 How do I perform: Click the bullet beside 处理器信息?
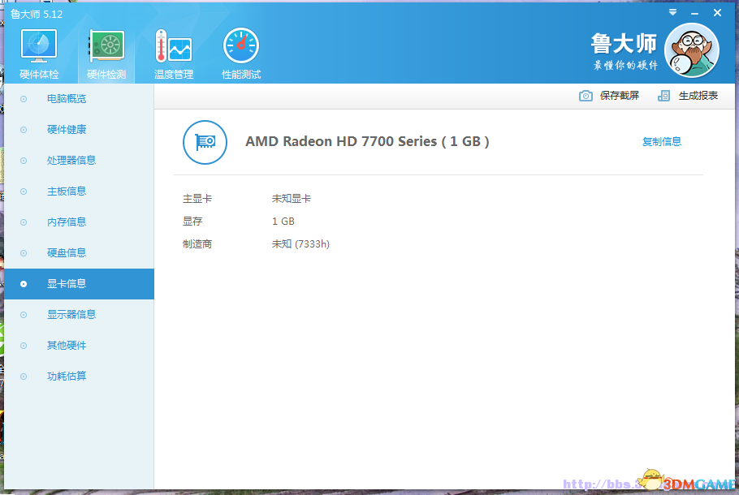click(x=24, y=161)
